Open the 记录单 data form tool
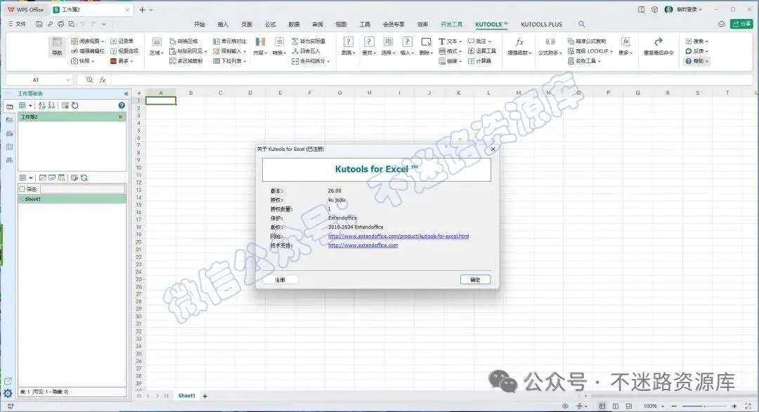Screen dimensions: 759x412 point(122,41)
